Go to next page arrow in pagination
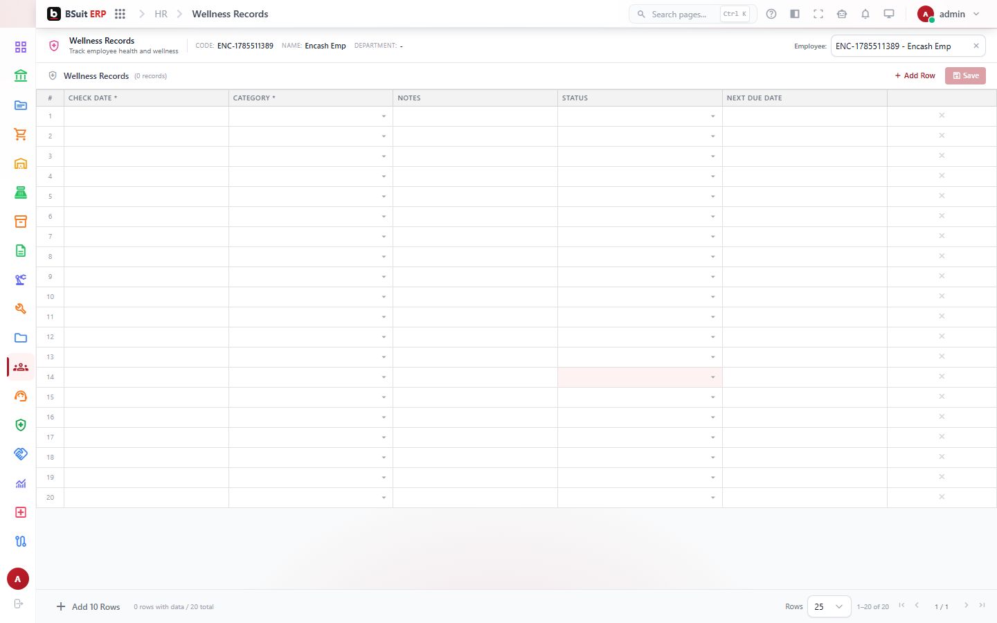Image resolution: width=997 pixels, height=623 pixels. tap(967, 606)
